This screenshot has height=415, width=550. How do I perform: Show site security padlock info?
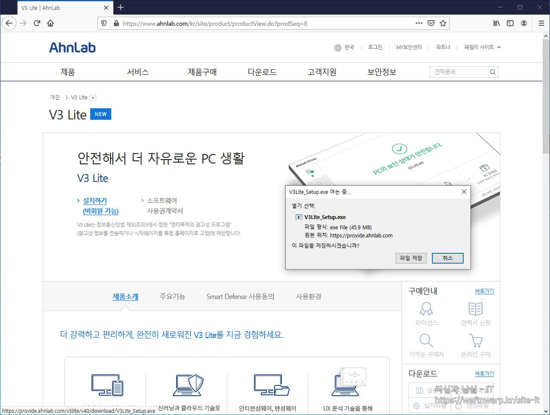tap(116, 23)
